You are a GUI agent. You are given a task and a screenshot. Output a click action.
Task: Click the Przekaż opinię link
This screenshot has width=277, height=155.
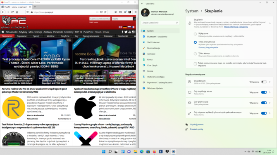[x=196, y=129]
